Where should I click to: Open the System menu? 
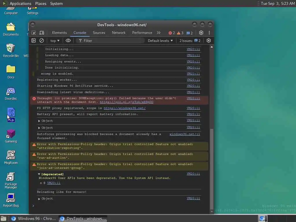56,3
